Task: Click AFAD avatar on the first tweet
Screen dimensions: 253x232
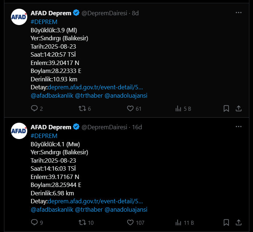Action: [19, 17]
